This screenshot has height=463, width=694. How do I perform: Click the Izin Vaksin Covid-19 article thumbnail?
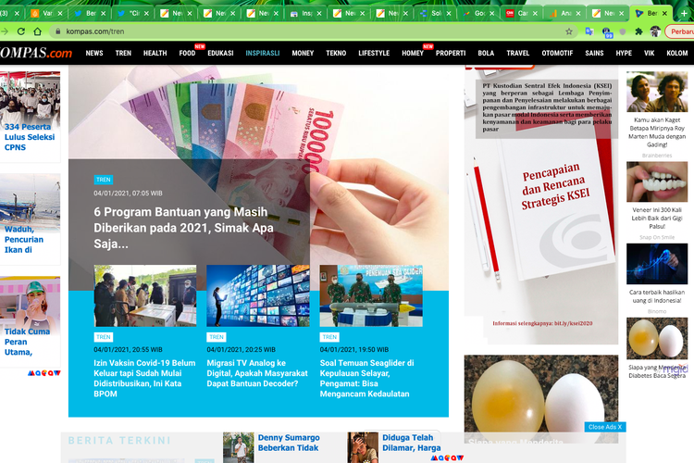(144, 296)
